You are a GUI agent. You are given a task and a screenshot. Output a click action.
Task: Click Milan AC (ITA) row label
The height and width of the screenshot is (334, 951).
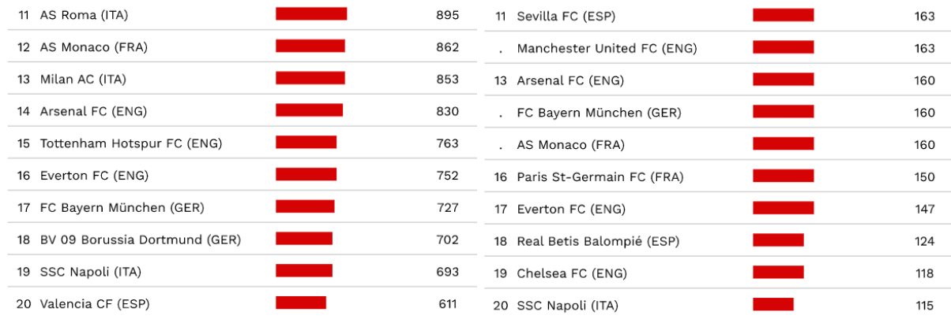[83, 79]
